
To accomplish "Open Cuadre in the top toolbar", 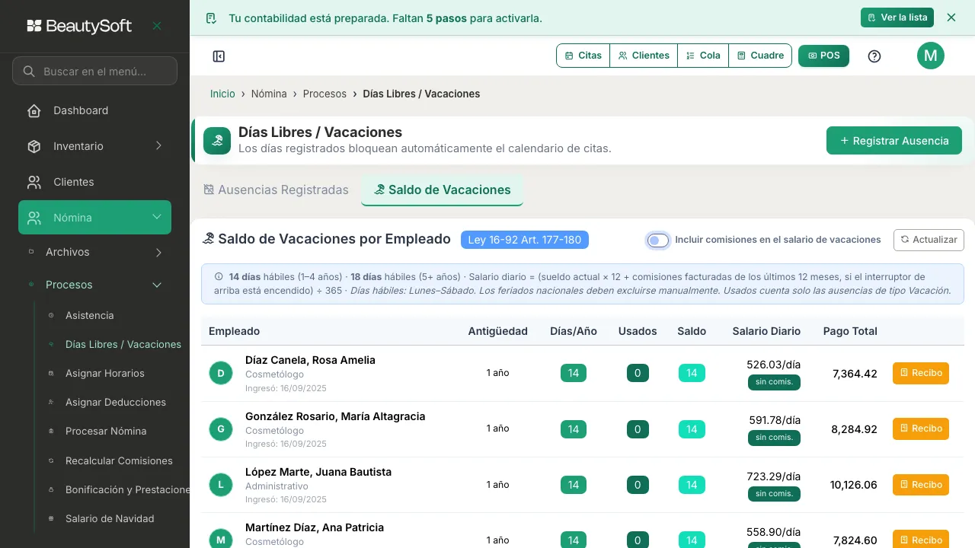I will pos(760,56).
